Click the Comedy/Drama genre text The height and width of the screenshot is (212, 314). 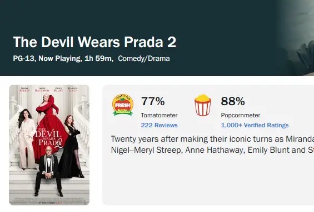(x=144, y=59)
